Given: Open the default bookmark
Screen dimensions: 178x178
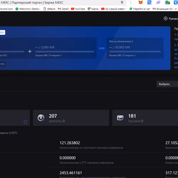Looking at the screenshot, I should point(49,9).
